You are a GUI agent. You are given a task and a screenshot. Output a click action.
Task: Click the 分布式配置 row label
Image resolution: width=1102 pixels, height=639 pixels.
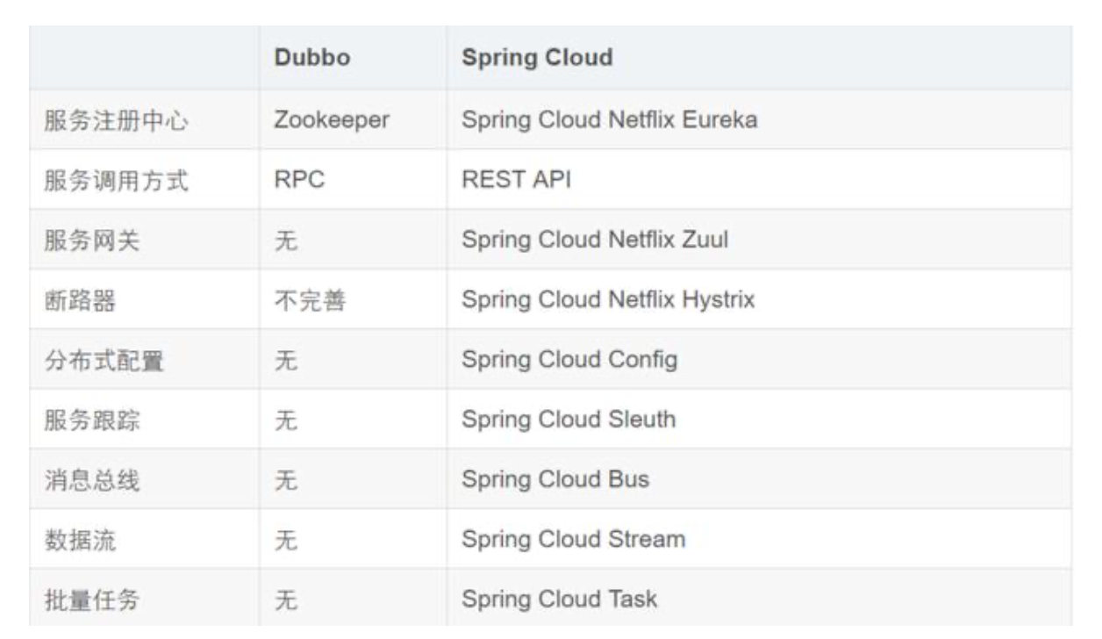104,360
